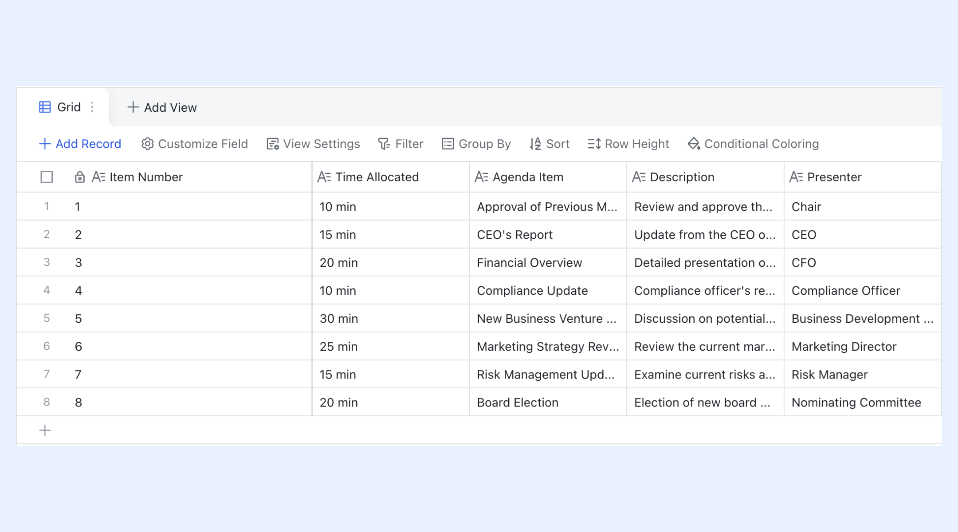This screenshot has width=958, height=532.
Task: Click the text-type icon of Item Number
Action: 98,177
